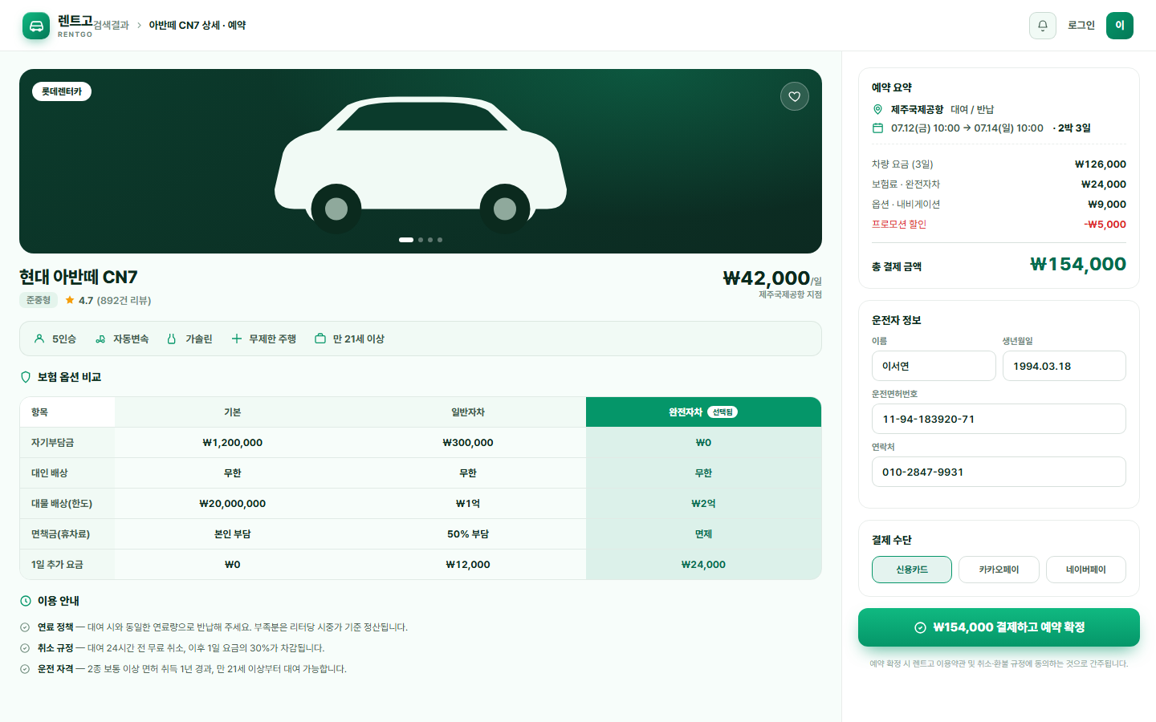Screen dimensions: 1156x722
Task: Click the clock icon beside 이용 안내
Action: pos(26,601)
